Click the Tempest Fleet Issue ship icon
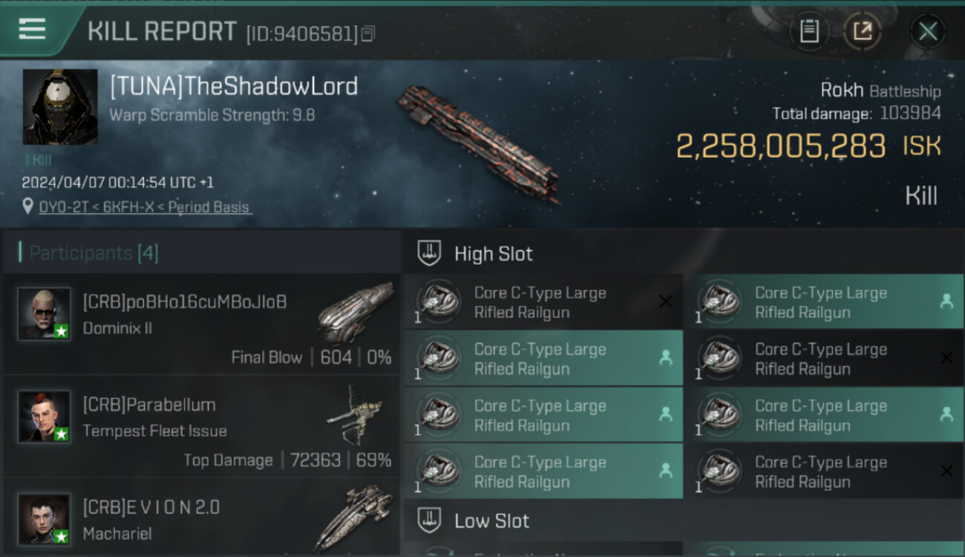This screenshot has width=965, height=557. (x=355, y=415)
